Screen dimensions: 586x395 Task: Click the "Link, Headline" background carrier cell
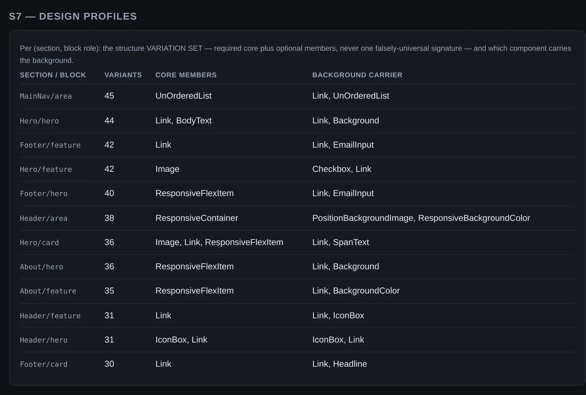coord(340,364)
